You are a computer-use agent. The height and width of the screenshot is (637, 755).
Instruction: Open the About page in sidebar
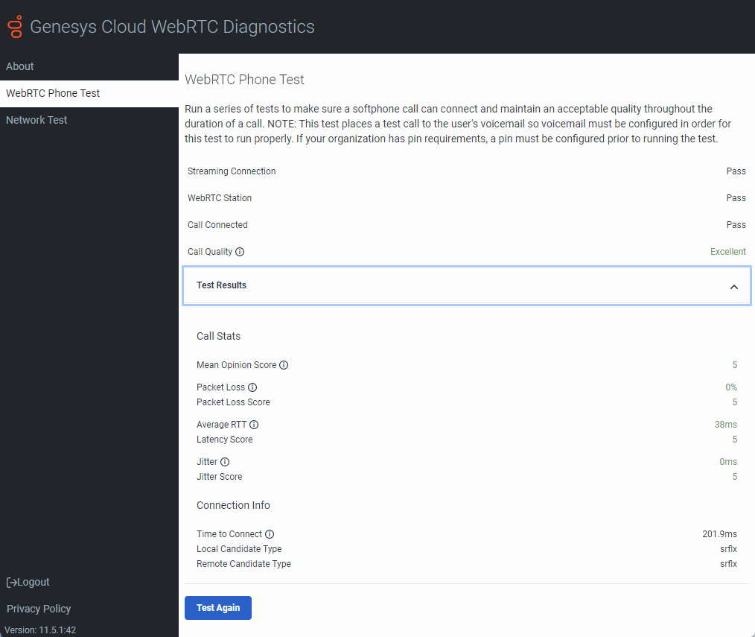[x=20, y=66]
